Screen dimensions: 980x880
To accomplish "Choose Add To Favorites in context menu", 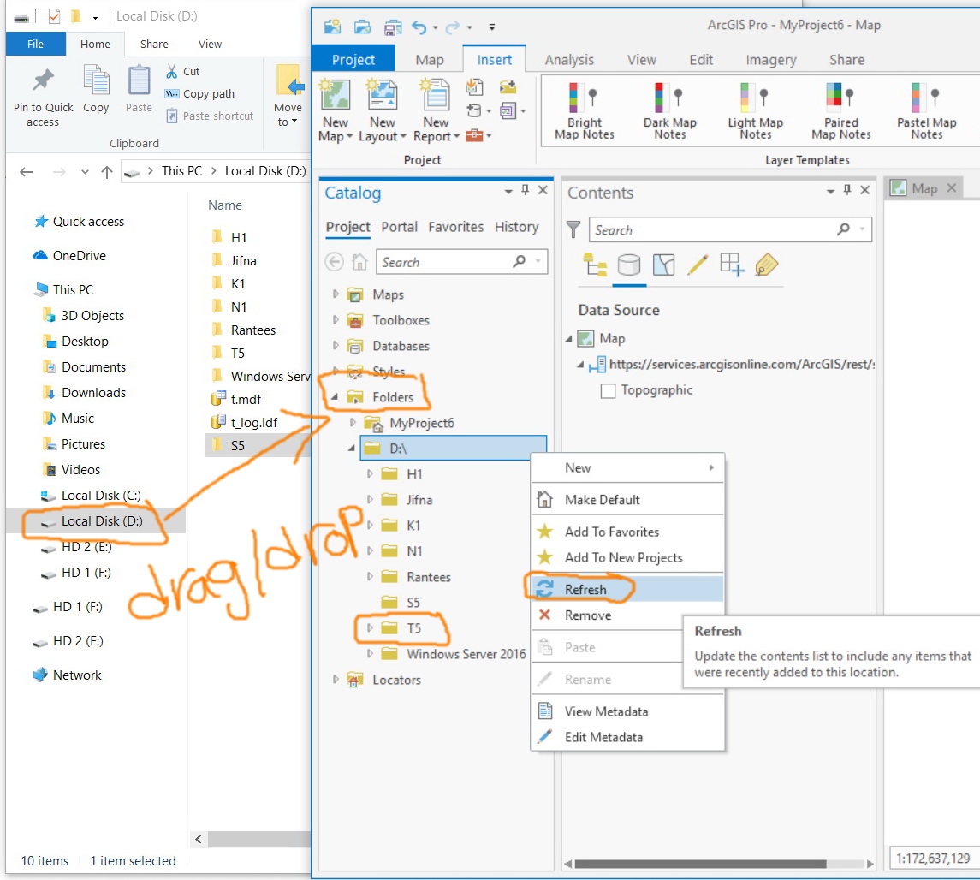I will click(x=627, y=532).
